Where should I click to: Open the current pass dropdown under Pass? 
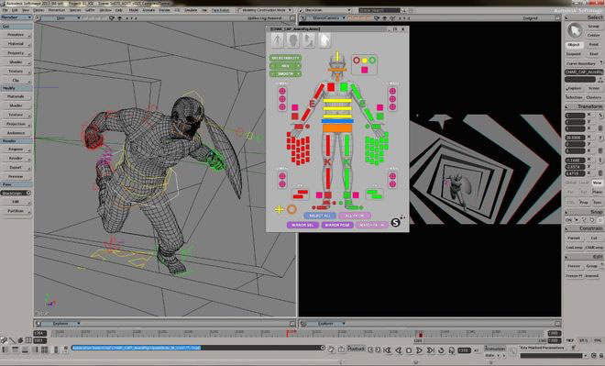(16, 193)
